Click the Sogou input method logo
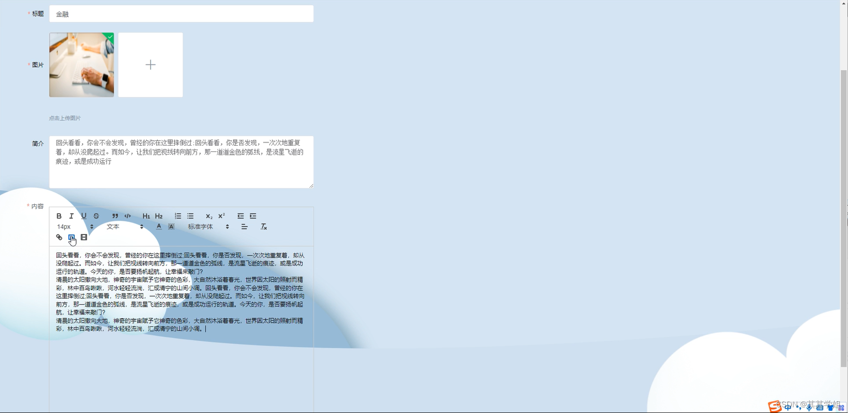 [x=775, y=407]
